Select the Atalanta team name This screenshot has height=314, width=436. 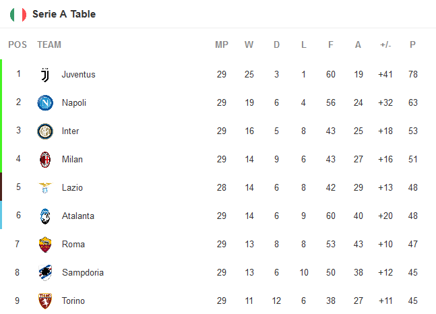(x=78, y=216)
